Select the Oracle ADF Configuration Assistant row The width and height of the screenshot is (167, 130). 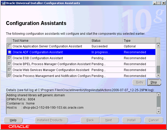(81, 52)
